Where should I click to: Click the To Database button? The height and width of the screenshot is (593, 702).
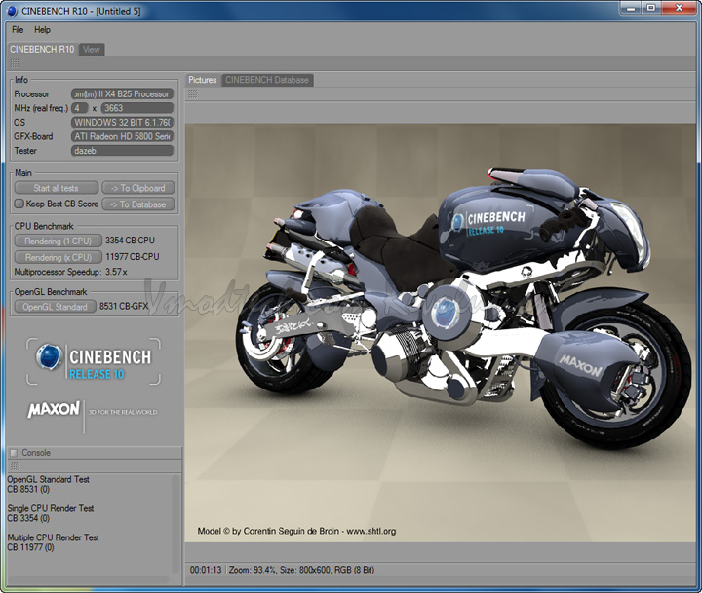[x=138, y=204]
